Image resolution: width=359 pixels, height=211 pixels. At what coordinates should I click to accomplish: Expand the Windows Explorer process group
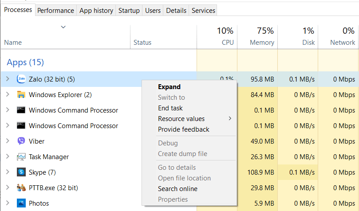click(x=7, y=95)
